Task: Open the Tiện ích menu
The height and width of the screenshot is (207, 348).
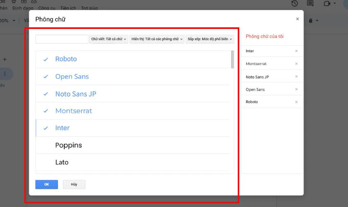Action: click(x=68, y=8)
